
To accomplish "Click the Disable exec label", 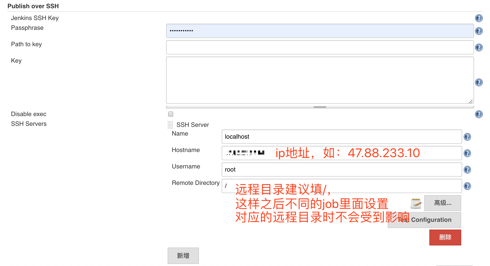I will coord(29,114).
